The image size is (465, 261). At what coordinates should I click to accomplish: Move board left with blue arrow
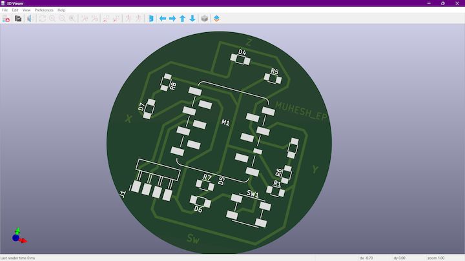tap(163, 19)
